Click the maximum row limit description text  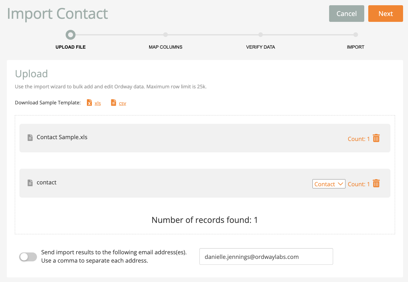(111, 87)
